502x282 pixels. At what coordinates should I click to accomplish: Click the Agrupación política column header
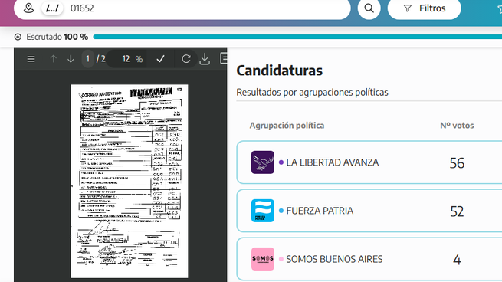[x=287, y=126]
